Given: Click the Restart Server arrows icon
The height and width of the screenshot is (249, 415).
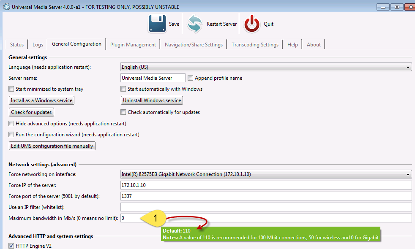Looking at the screenshot, I should 195,24.
